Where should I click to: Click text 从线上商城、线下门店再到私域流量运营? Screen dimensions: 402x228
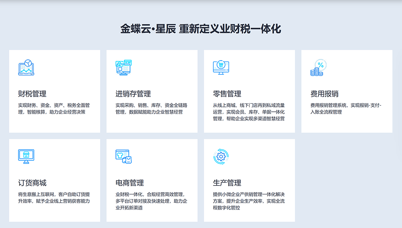(x=249, y=109)
